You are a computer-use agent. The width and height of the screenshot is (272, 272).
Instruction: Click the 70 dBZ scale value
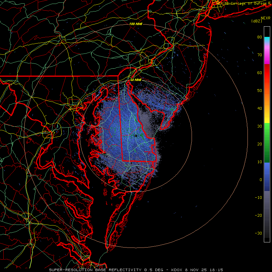(x=260, y=55)
